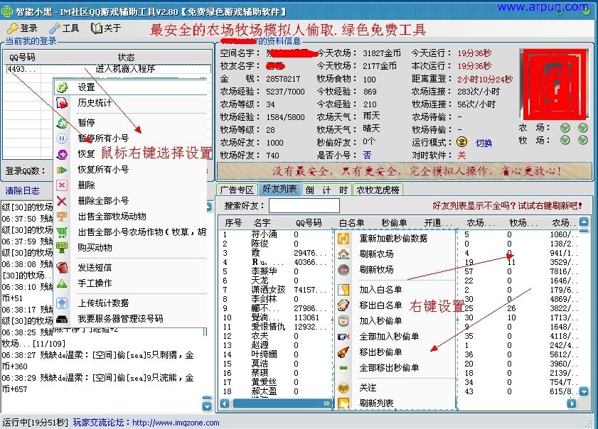Click the 恢复 icon in context menu
Viewport: 598px width, 429px height.
[x=62, y=154]
